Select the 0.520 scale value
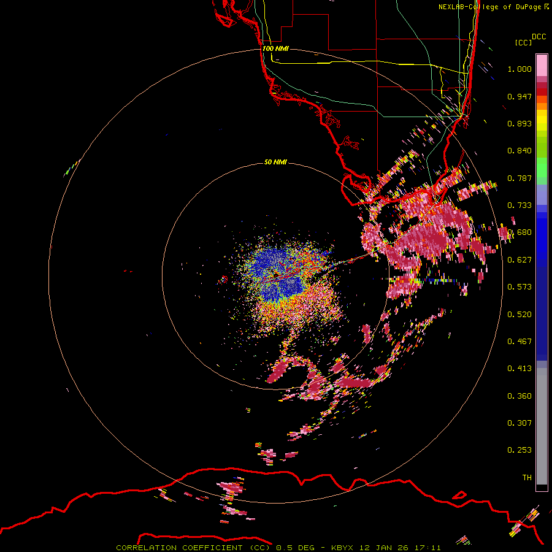The height and width of the screenshot is (552, 552). click(519, 315)
